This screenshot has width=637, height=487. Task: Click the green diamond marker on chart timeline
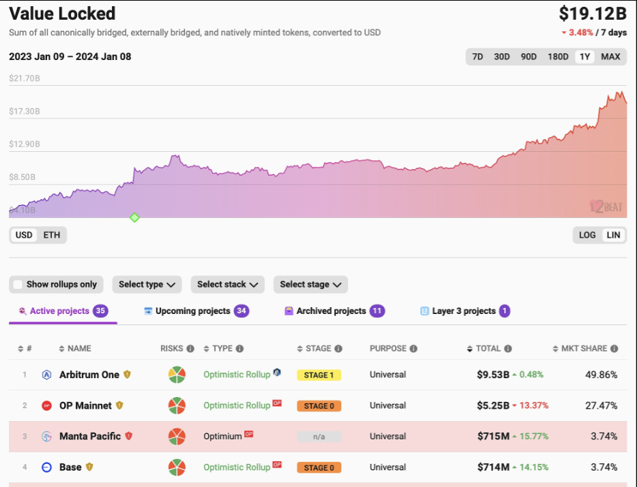[134, 217]
